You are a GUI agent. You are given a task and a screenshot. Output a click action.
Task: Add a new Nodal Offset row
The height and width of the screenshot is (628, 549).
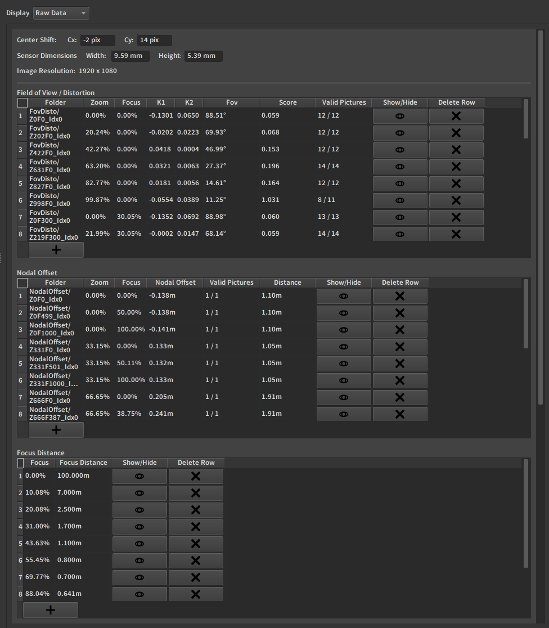tap(56, 430)
